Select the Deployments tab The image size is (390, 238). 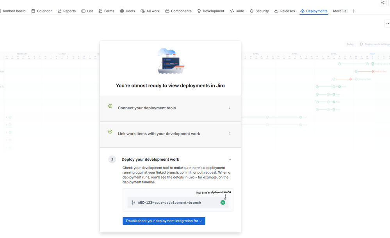pos(314,11)
